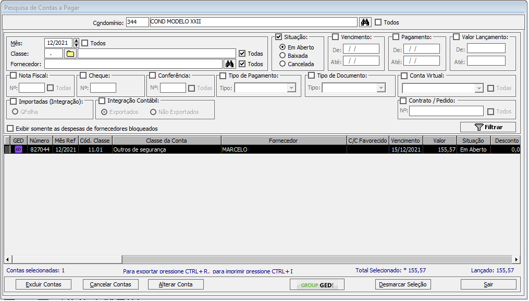Click the Condomínio code field 344
The height and width of the screenshot is (301, 529).
(x=137, y=22)
